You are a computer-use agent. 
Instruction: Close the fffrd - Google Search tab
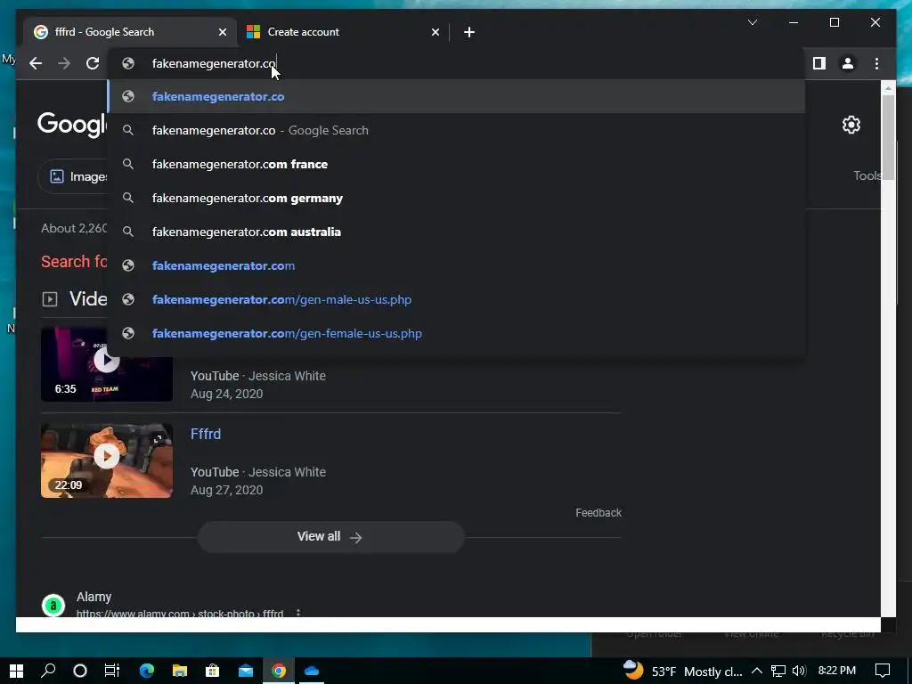point(222,32)
